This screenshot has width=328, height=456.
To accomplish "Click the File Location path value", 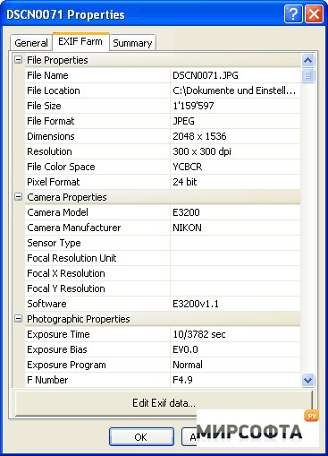I will pos(235,90).
